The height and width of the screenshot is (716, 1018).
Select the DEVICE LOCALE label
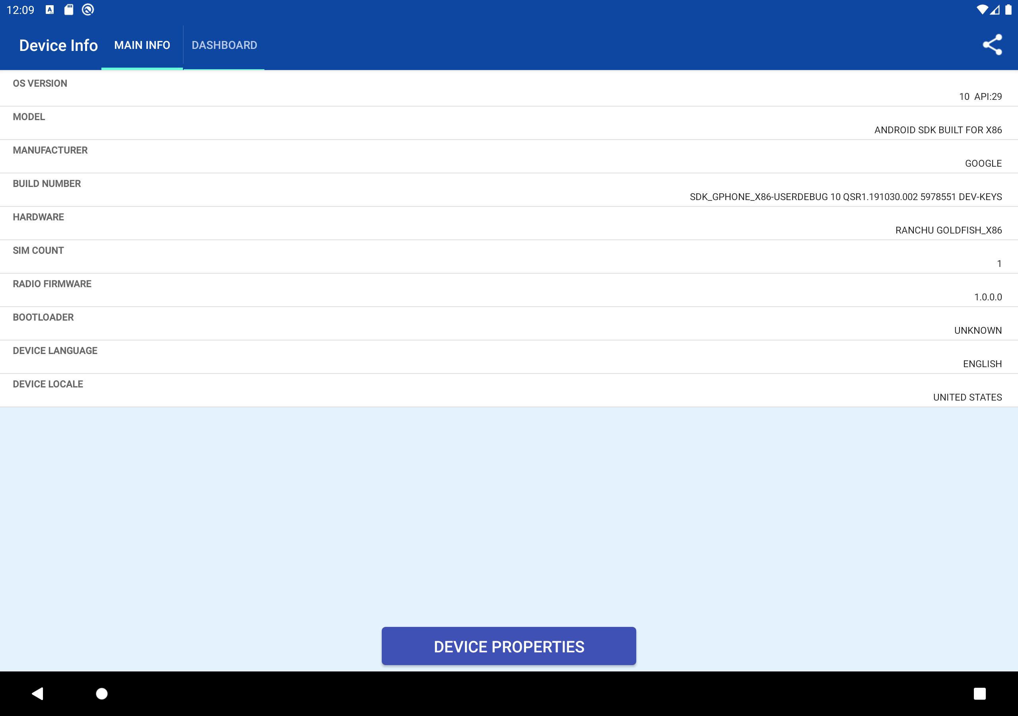tap(48, 384)
